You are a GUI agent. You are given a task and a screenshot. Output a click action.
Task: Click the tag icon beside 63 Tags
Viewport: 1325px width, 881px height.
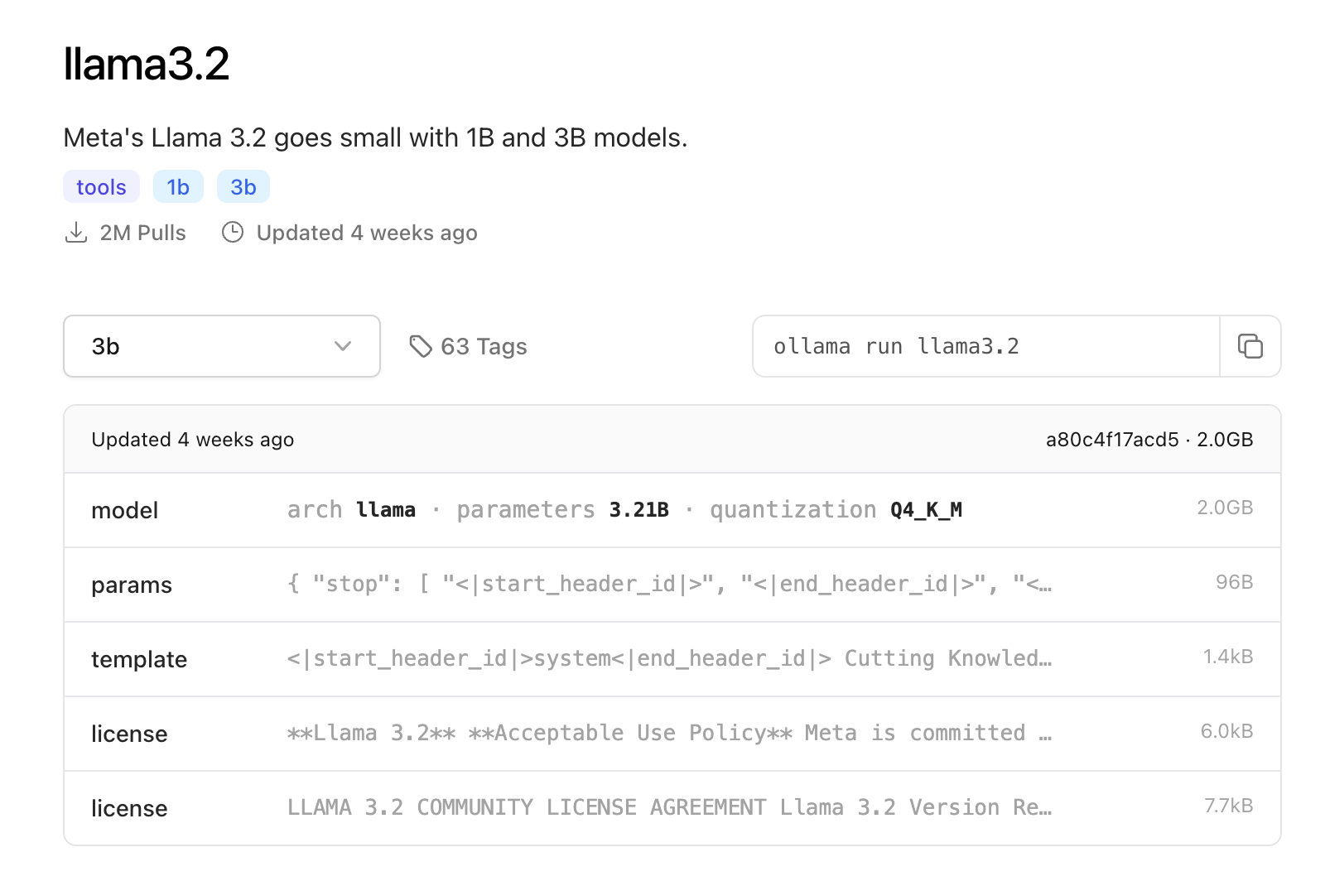click(421, 346)
